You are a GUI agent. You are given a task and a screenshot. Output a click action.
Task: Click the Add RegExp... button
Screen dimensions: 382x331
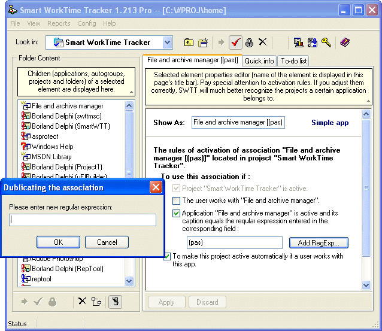319,243
